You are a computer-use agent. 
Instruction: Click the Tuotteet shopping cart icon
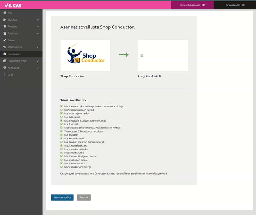[x=5, y=27]
